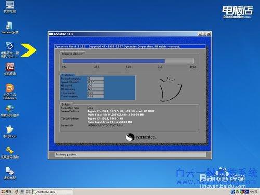Screen dimensions: 260x195
Task: Launch the Windows安装 installer icon
Action: 10,28
